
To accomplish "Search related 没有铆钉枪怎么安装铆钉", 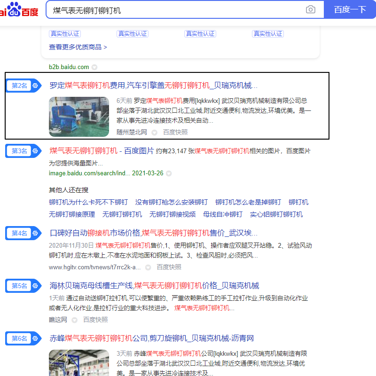I will (x=172, y=202).
